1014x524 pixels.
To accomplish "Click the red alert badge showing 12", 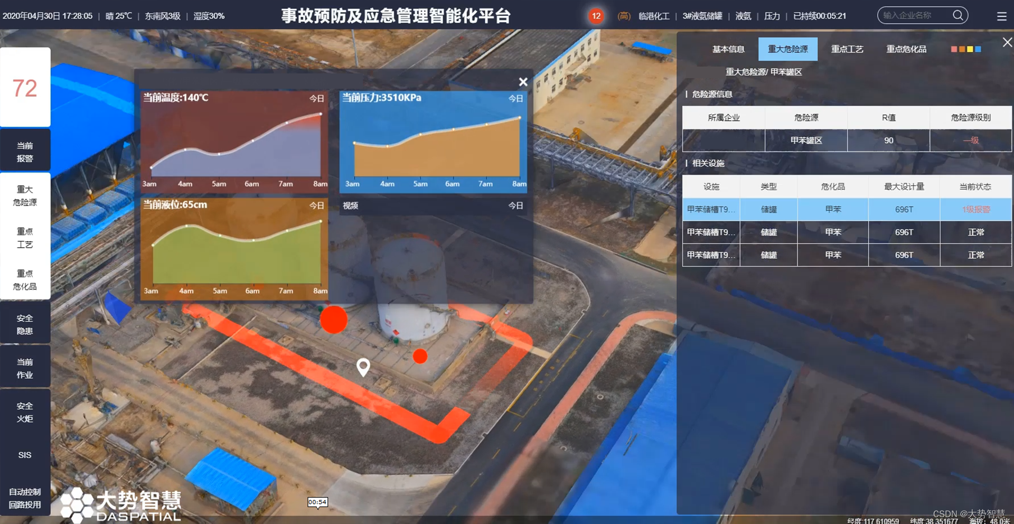I will pos(596,16).
